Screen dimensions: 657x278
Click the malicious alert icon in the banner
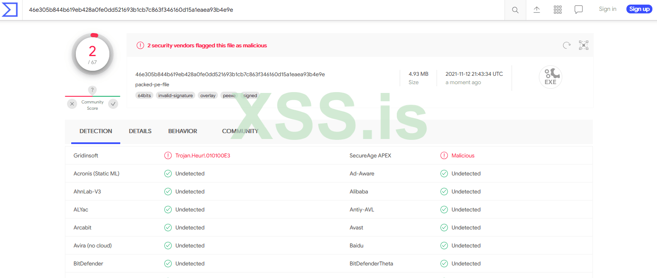[140, 45]
